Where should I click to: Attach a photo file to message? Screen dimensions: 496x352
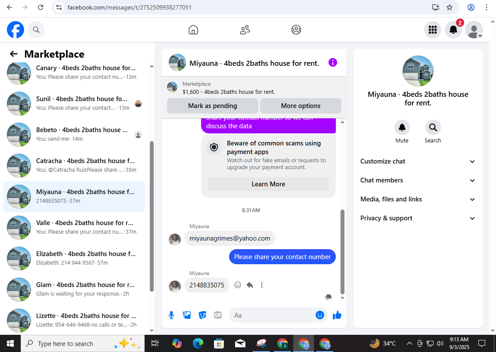pos(187,315)
